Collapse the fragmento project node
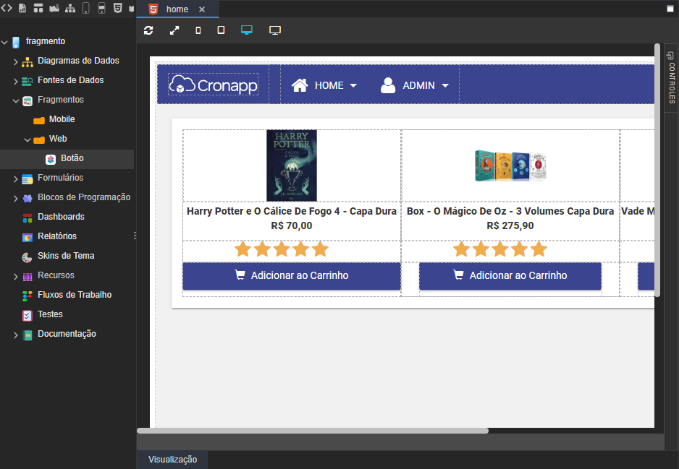 pyautogui.click(x=5, y=43)
